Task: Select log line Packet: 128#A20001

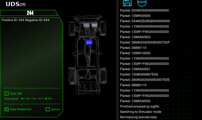Action: (135, 69)
